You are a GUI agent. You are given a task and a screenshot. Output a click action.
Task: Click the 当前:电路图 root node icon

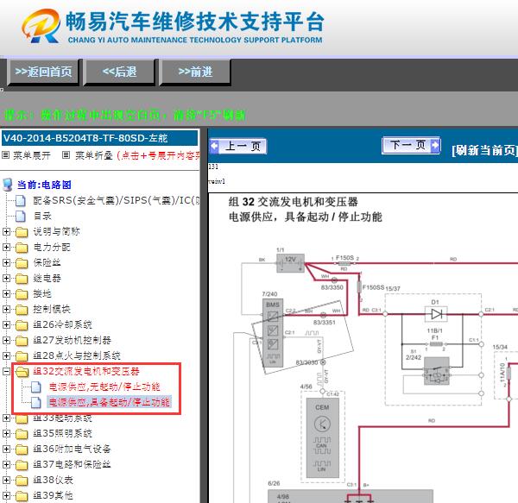7,185
